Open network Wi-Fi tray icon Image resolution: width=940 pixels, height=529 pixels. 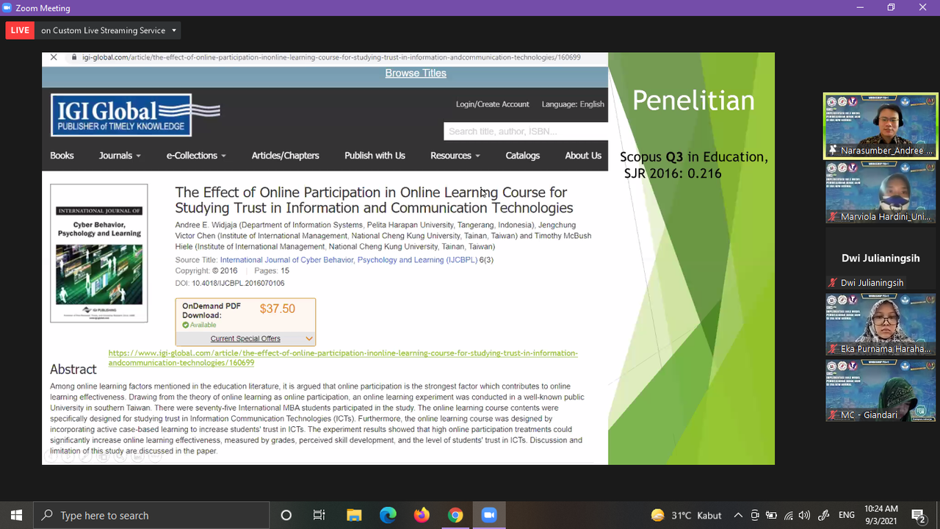point(789,515)
